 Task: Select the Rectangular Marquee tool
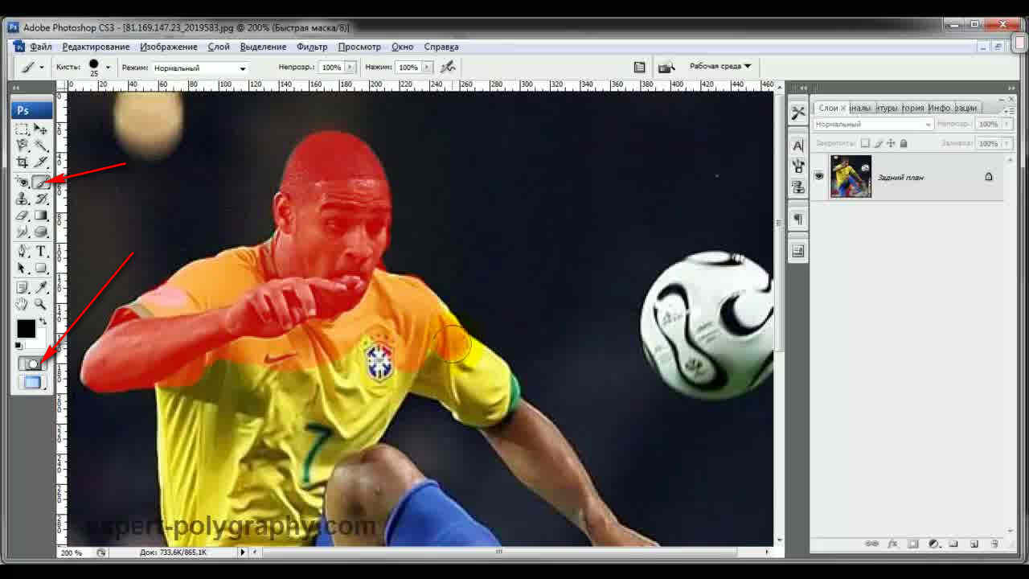point(23,129)
